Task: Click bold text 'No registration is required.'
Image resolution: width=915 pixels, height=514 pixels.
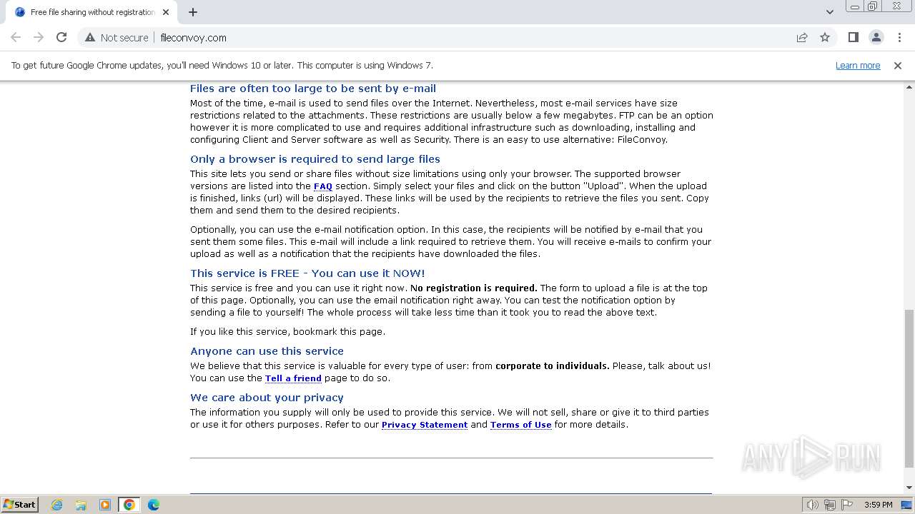Action: pos(473,288)
